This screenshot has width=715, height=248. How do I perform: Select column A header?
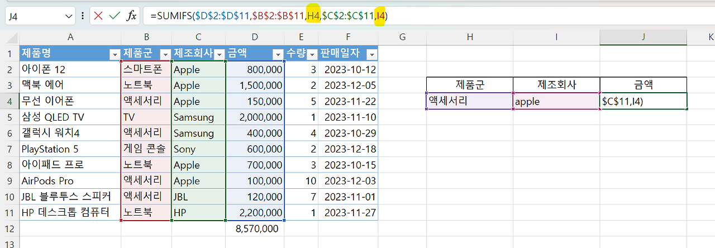click(70, 37)
